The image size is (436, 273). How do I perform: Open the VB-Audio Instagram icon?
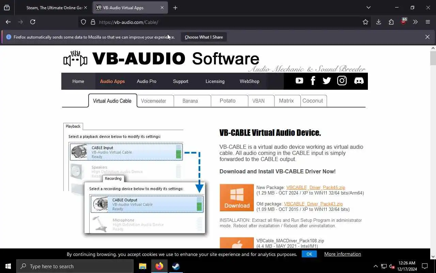click(342, 81)
